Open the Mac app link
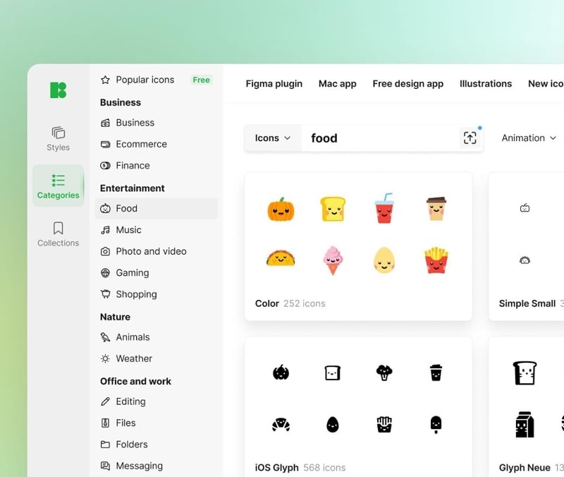 tap(338, 84)
